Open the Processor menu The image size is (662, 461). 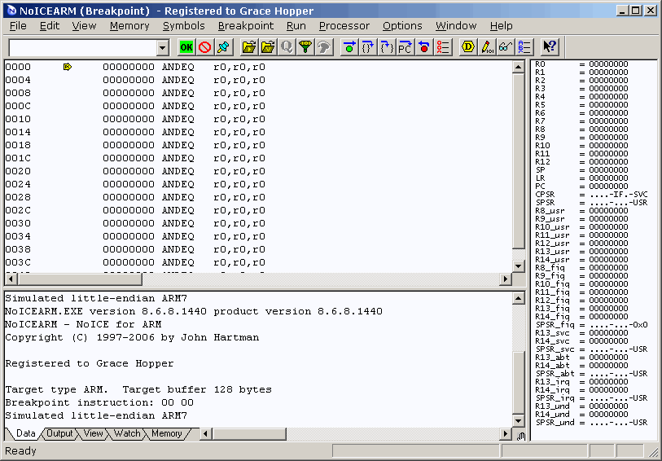click(344, 26)
